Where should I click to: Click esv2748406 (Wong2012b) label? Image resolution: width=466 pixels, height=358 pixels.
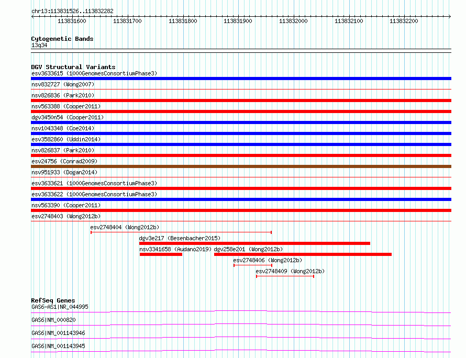268,260
